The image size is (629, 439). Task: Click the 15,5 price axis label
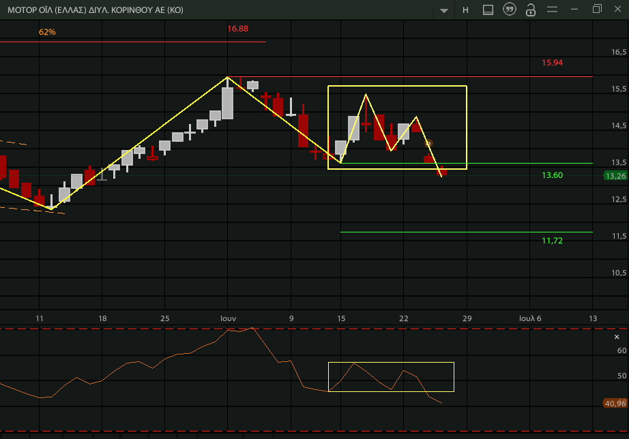(x=619, y=89)
